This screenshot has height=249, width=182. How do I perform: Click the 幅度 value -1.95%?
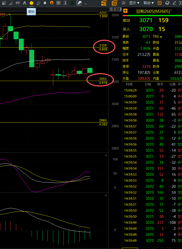click(144, 48)
